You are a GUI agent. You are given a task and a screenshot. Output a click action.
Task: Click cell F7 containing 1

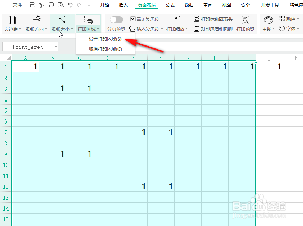tap(161, 132)
